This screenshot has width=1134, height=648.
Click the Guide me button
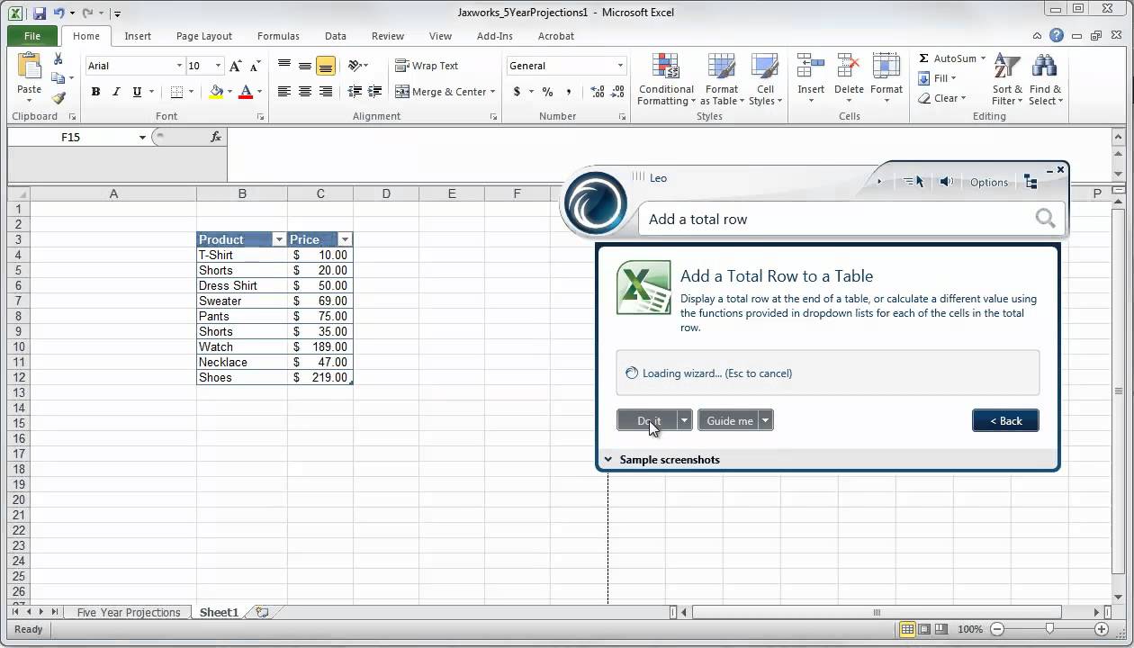point(730,420)
